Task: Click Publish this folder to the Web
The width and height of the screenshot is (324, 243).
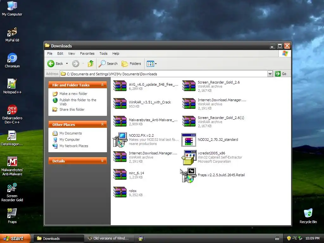Action: point(78,102)
